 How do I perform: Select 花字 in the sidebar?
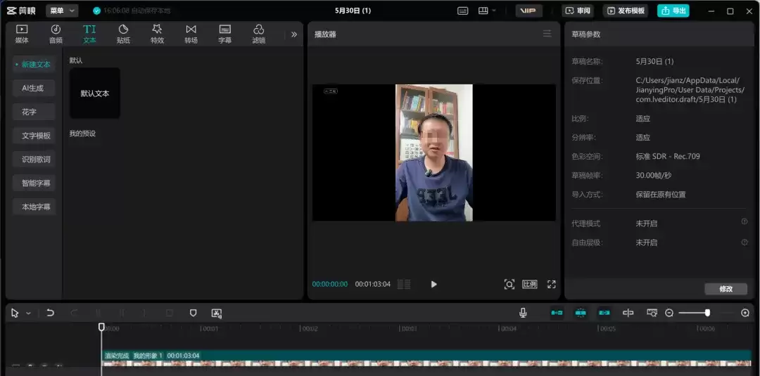[x=34, y=112]
